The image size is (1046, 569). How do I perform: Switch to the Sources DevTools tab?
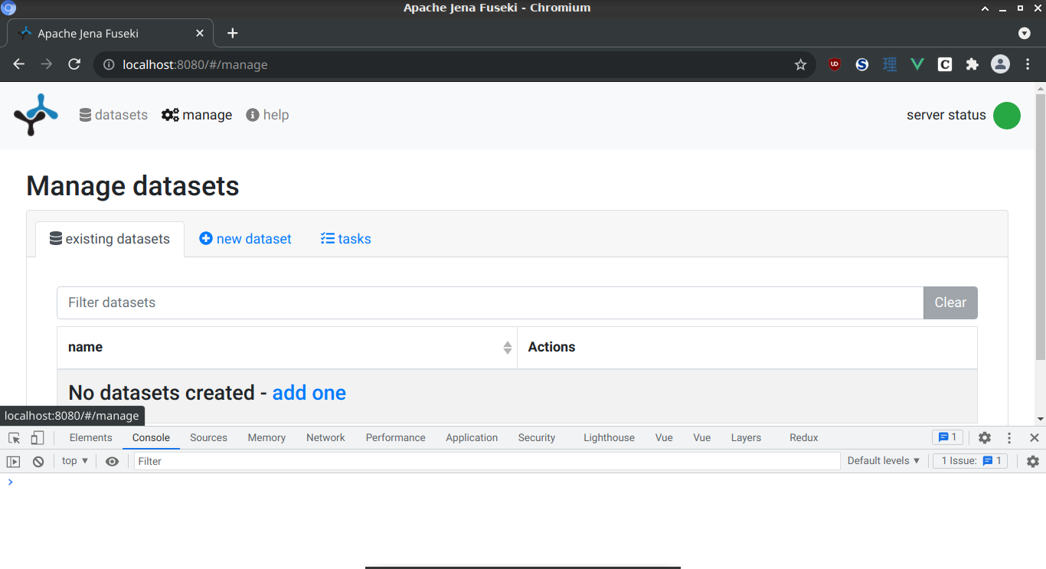pyautogui.click(x=208, y=438)
